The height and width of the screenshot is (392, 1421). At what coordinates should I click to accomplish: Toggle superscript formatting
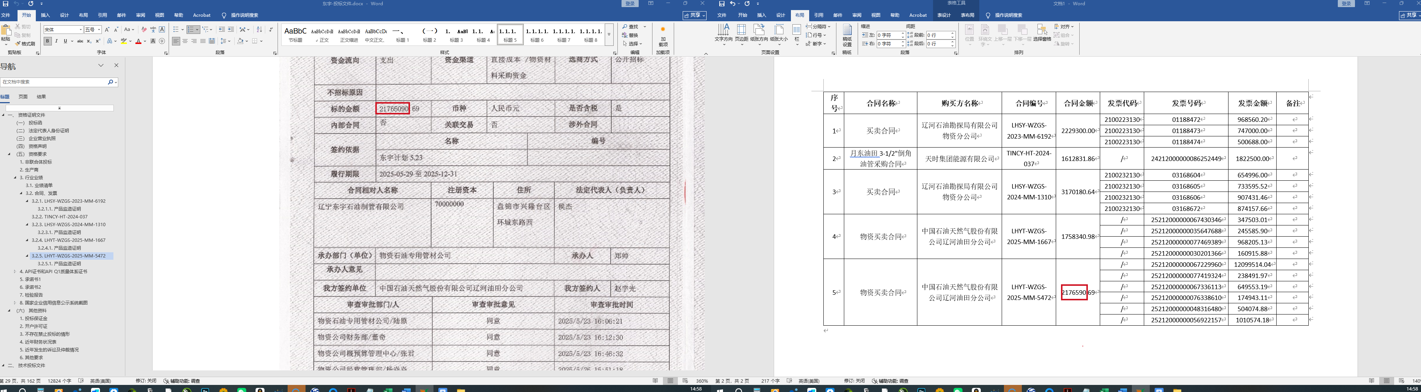click(98, 41)
